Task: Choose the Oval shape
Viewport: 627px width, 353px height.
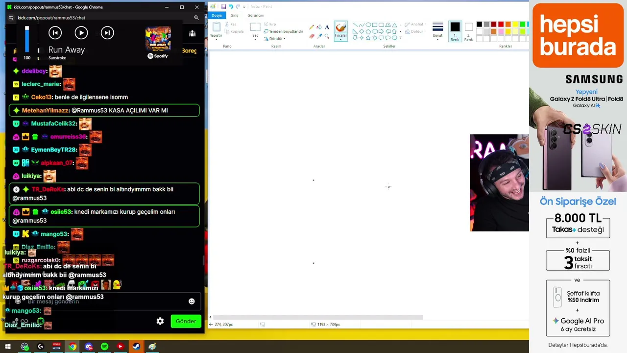Action: (368, 25)
